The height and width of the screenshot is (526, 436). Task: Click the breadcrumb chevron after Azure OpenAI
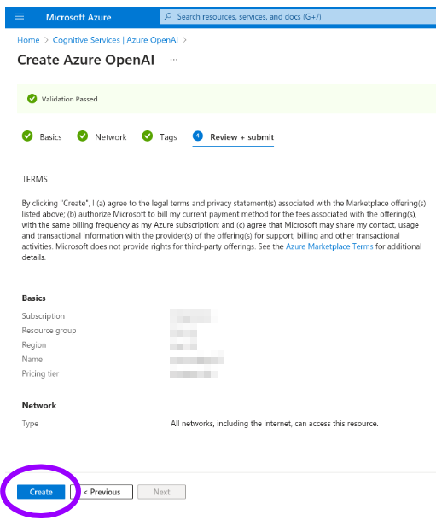[x=184, y=40]
